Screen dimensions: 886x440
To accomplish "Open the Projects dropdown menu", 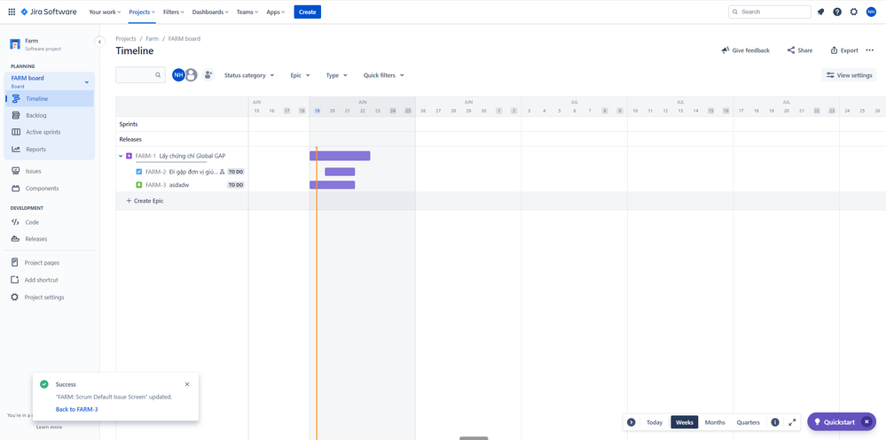I will tap(142, 12).
